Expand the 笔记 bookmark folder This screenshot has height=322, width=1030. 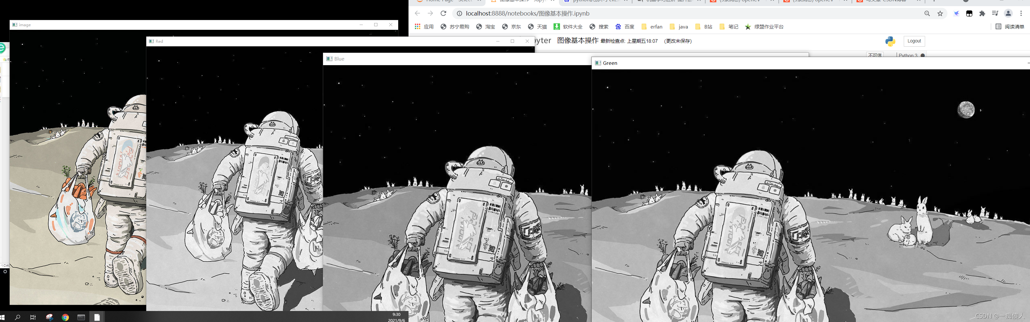(x=729, y=27)
